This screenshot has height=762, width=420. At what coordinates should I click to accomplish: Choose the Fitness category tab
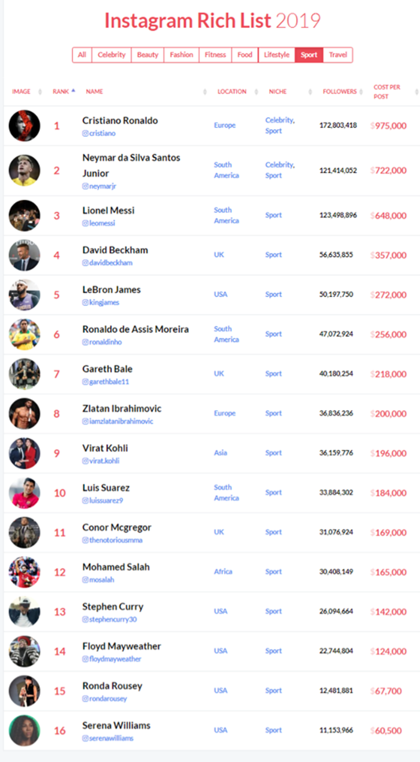coord(215,55)
